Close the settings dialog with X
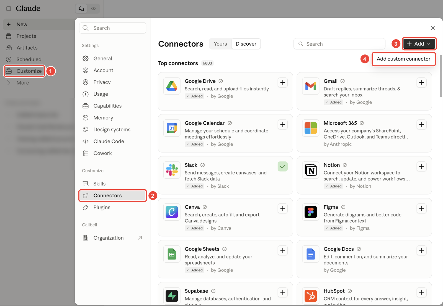443x306 pixels. point(433,28)
